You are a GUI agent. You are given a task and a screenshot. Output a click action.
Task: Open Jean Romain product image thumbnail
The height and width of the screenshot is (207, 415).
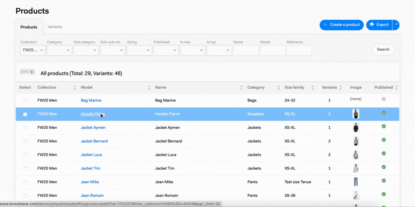(356, 195)
